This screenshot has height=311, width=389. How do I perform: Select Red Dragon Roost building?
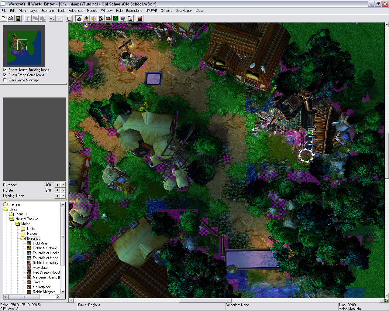click(46, 272)
